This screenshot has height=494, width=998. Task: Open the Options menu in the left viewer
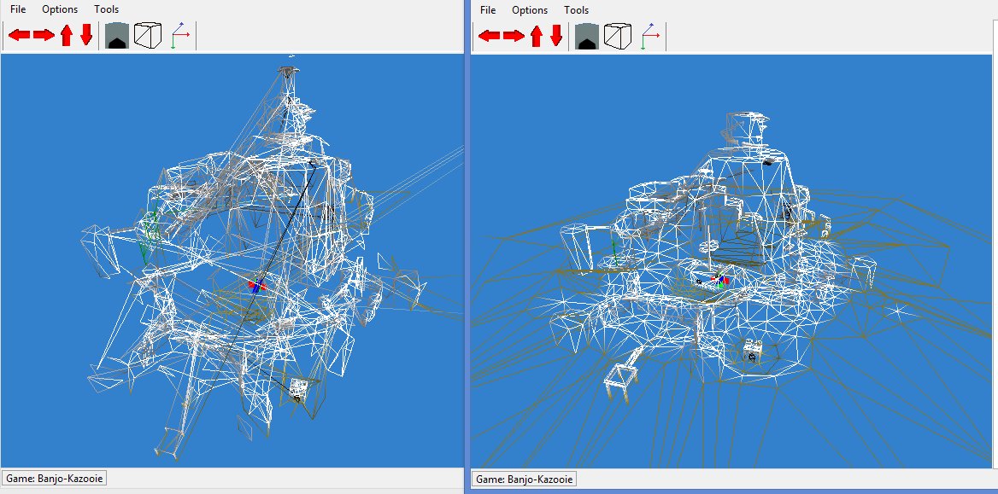point(59,9)
